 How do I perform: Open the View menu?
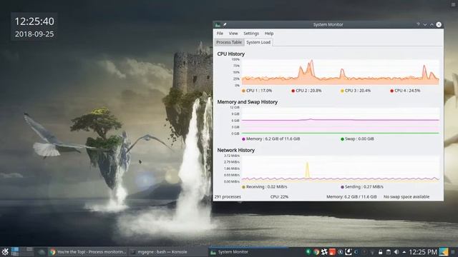[x=233, y=34]
